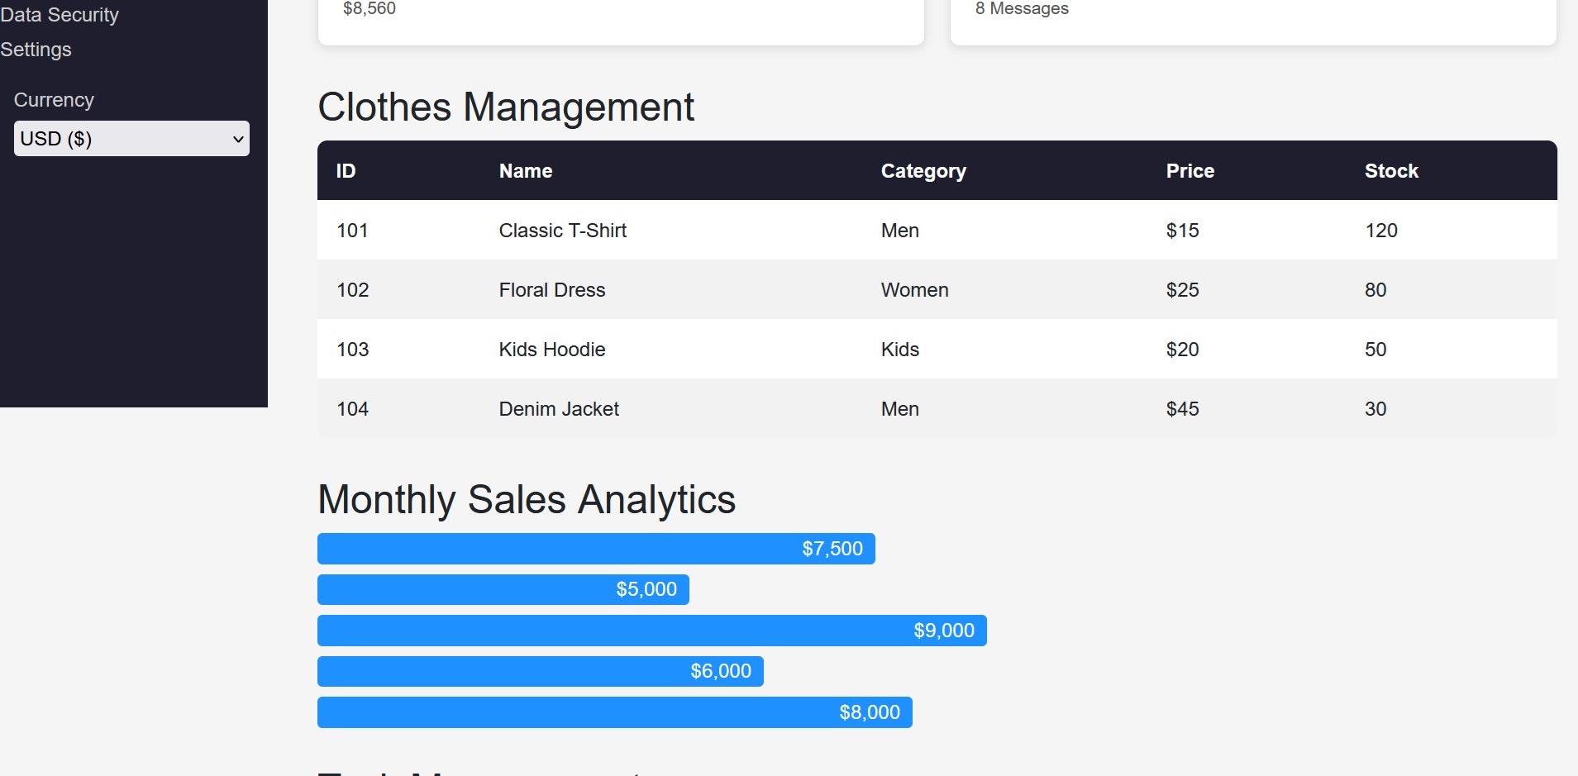Click the Monthly Sales Analytics heading
1578x776 pixels.
point(527,500)
